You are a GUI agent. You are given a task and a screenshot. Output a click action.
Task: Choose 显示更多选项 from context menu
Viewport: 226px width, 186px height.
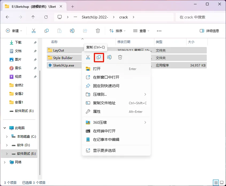(x=116, y=150)
